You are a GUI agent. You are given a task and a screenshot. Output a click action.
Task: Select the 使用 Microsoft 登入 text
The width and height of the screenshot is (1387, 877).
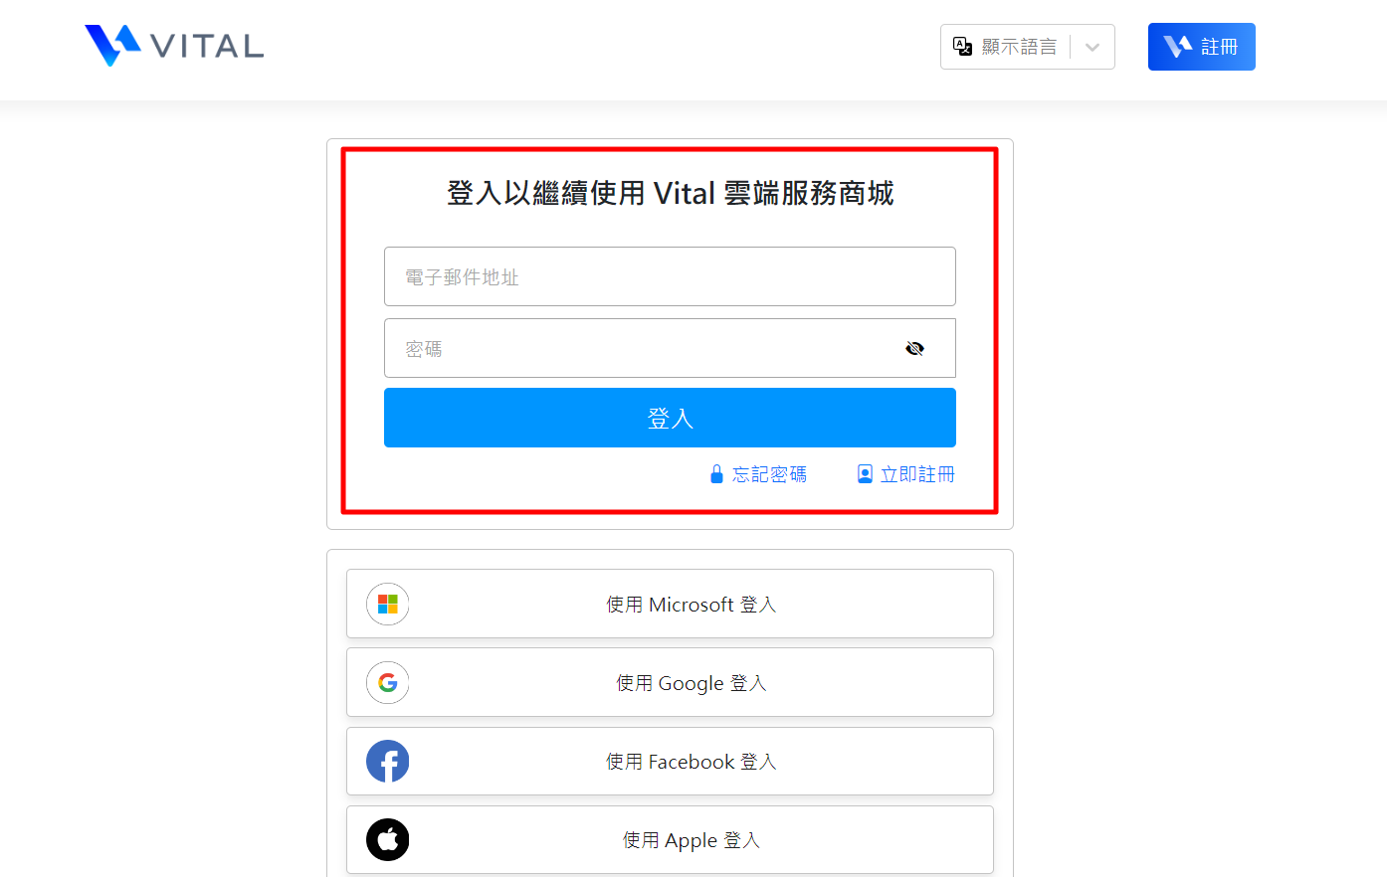691,605
